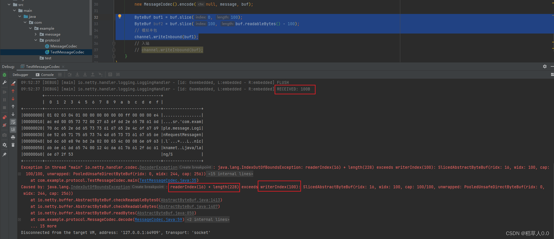This screenshot has width=554, height=239.
Task: Open the View Breakpoints red-circles icon
Action: coord(4,117)
